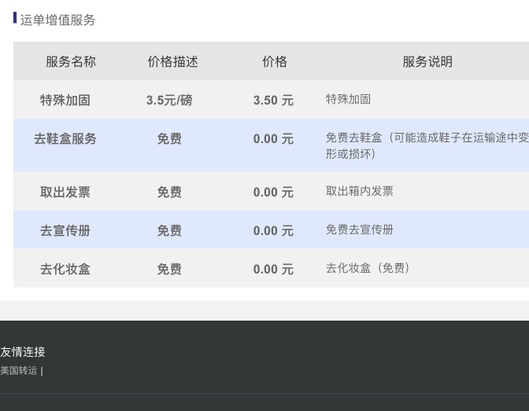Screen dimensions: 529x411
Task: Click the 去鞋盒服务 service name
Action: [65, 138]
